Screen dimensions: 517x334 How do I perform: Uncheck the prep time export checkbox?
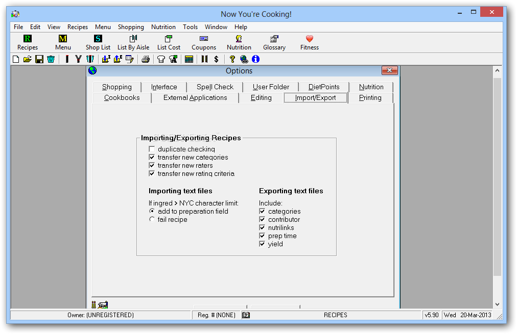tap(262, 236)
